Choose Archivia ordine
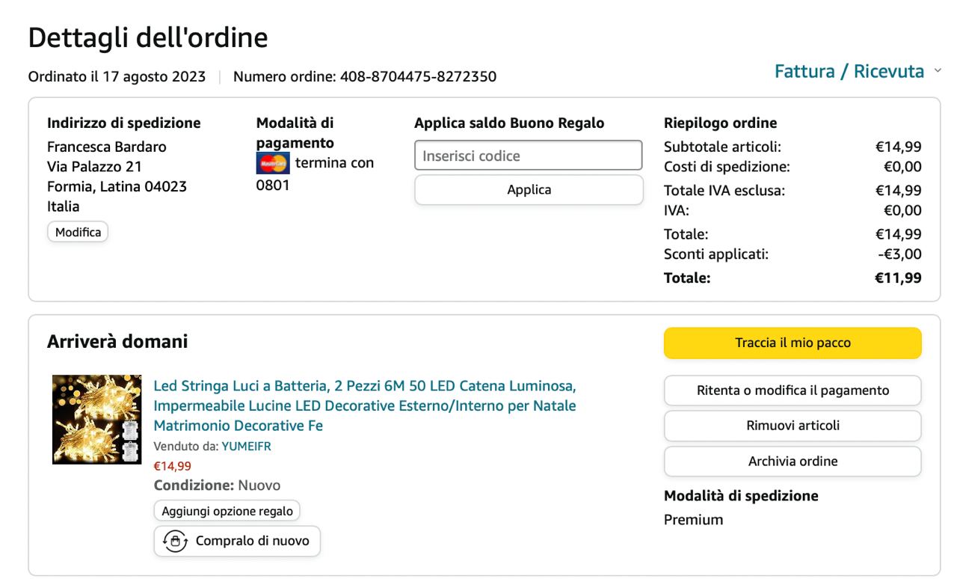Viewport: 957px width, 579px height. (793, 462)
